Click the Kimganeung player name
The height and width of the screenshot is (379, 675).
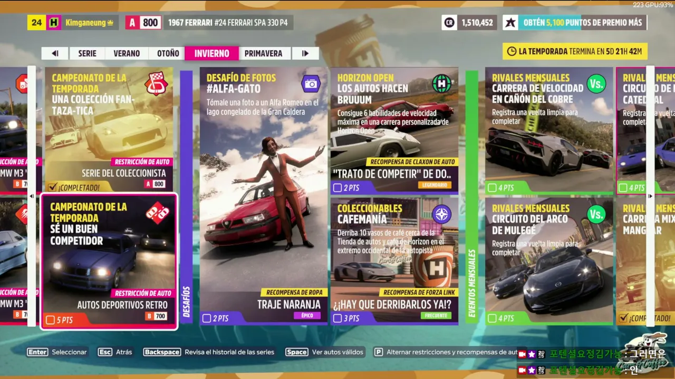(85, 23)
